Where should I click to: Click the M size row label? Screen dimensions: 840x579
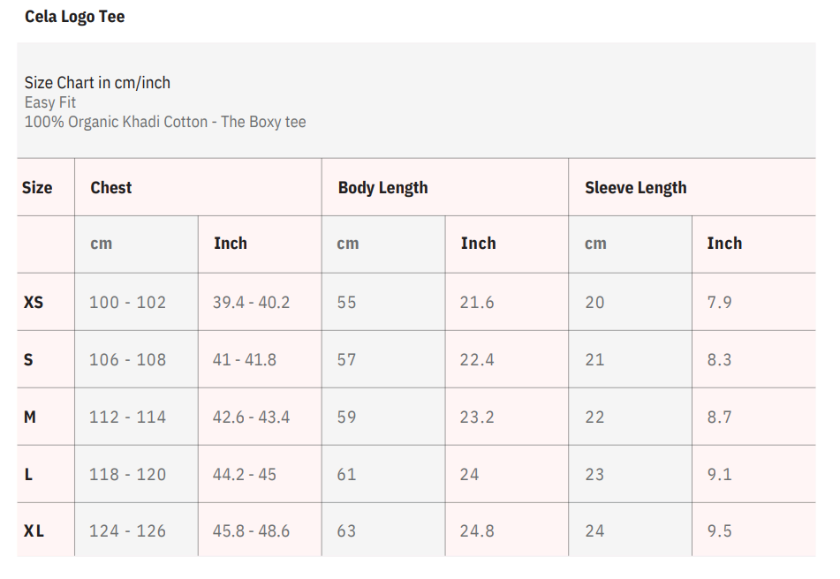(x=30, y=417)
